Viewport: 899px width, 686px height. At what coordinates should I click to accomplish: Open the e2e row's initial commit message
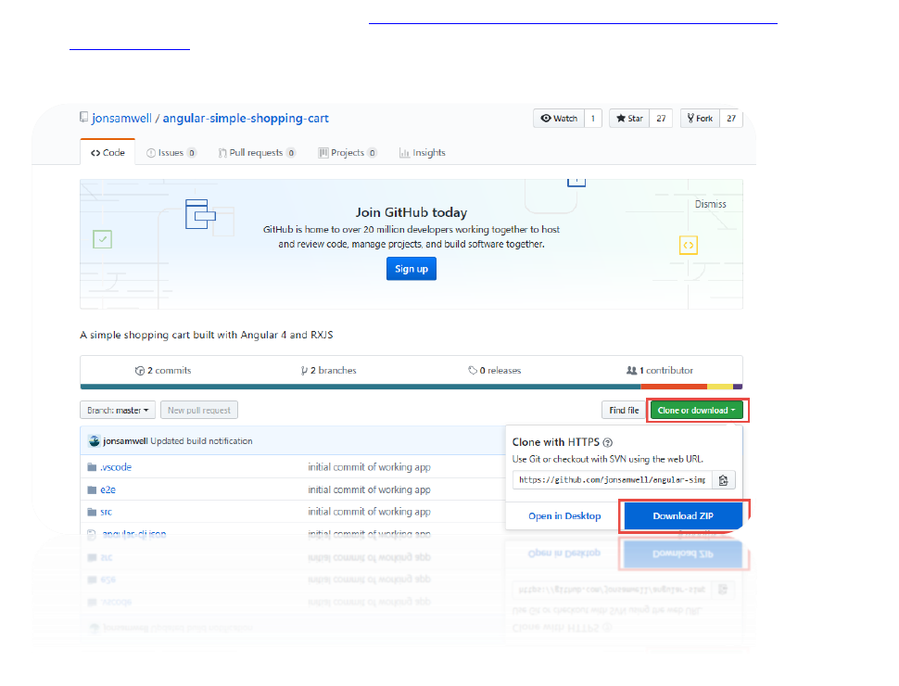point(369,489)
